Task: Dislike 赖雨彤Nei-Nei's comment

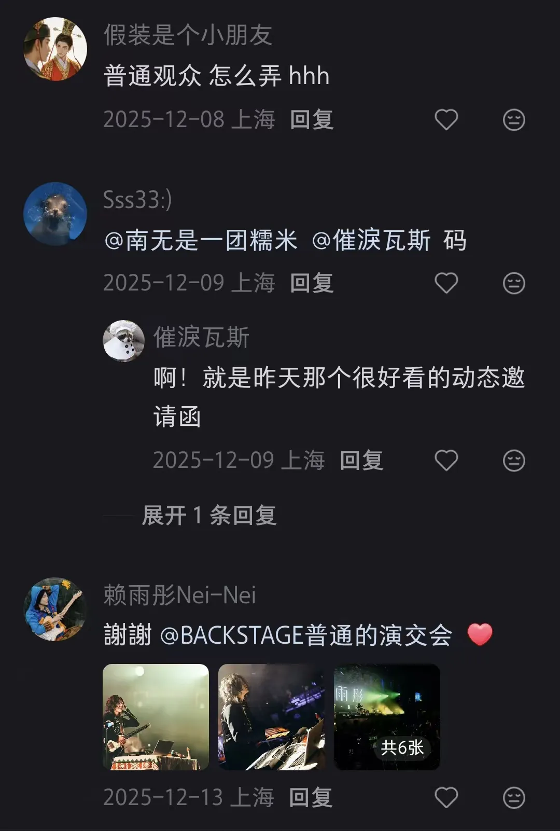Action: (x=514, y=798)
